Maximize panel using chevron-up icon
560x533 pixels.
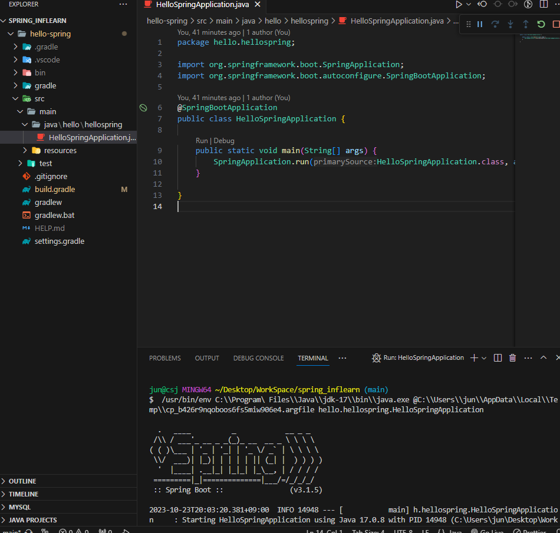coord(543,357)
